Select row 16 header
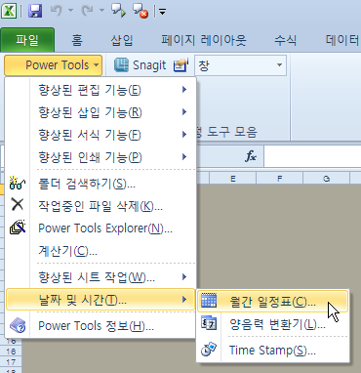 click(x=11, y=352)
